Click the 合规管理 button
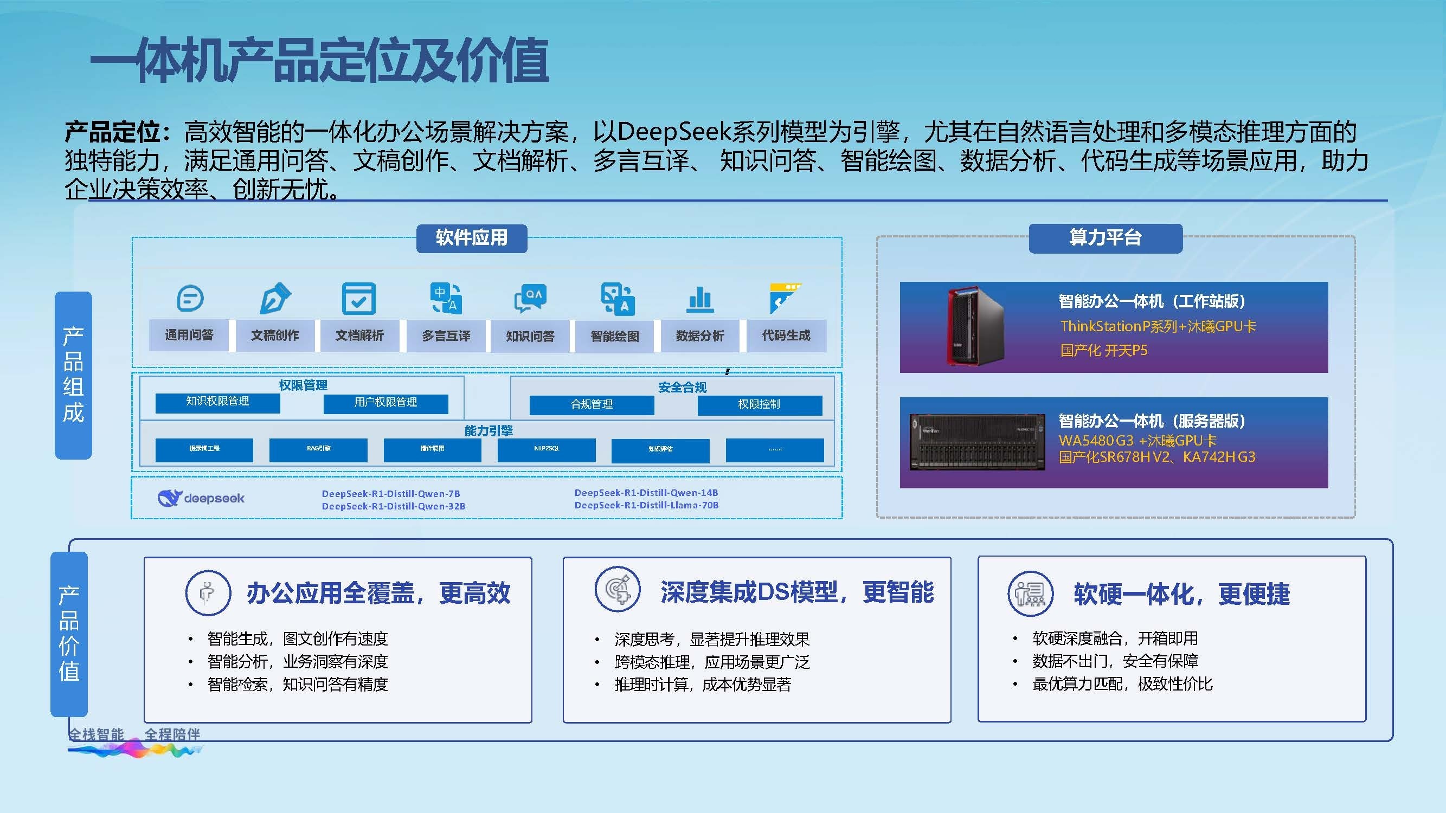This screenshot has height=813, width=1446. pos(592,404)
